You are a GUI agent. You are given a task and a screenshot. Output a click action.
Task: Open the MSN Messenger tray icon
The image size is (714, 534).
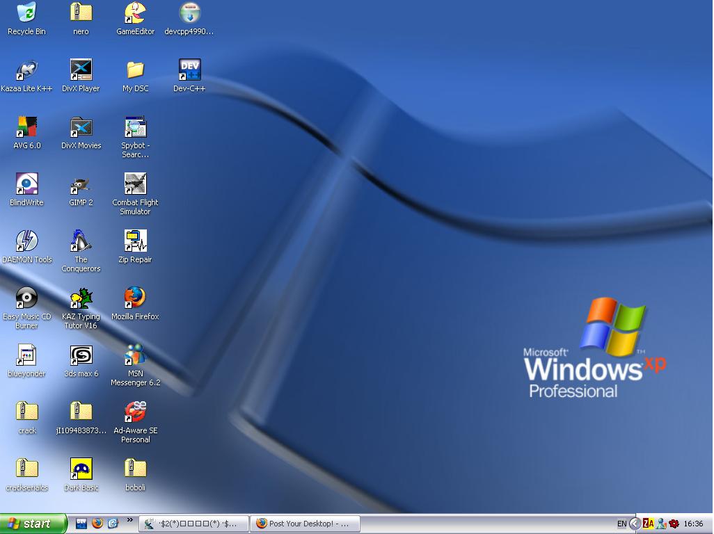tap(661, 524)
